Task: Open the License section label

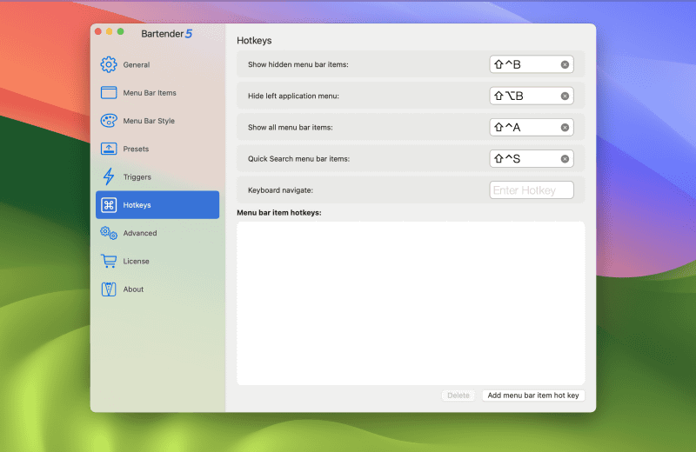Action: pyautogui.click(x=136, y=262)
